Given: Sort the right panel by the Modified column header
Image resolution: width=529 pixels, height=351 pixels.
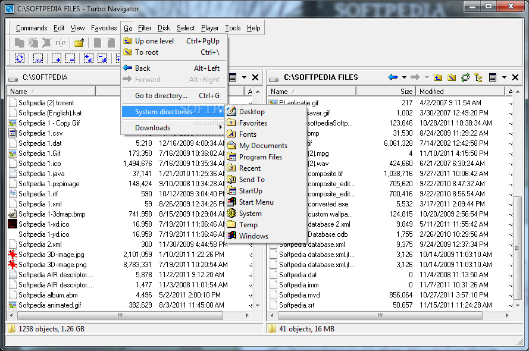Looking at the screenshot, I should (x=460, y=92).
